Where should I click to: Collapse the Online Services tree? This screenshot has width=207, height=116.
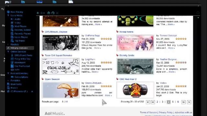point(8,52)
